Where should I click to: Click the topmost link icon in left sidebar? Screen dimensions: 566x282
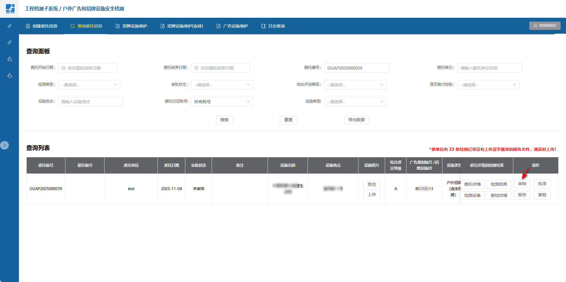tap(9, 26)
